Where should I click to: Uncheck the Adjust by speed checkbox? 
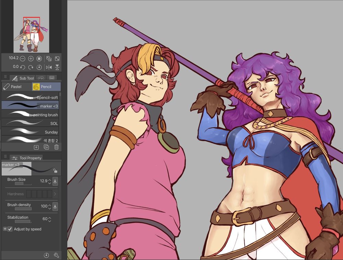10,229
